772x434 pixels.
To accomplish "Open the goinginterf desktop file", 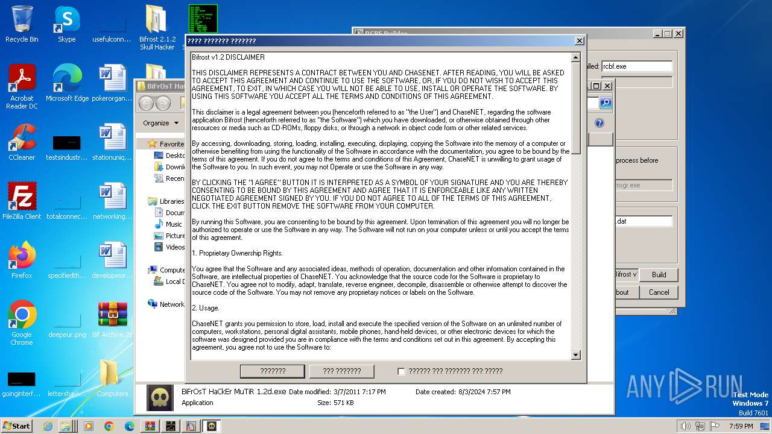I will 22,384.
